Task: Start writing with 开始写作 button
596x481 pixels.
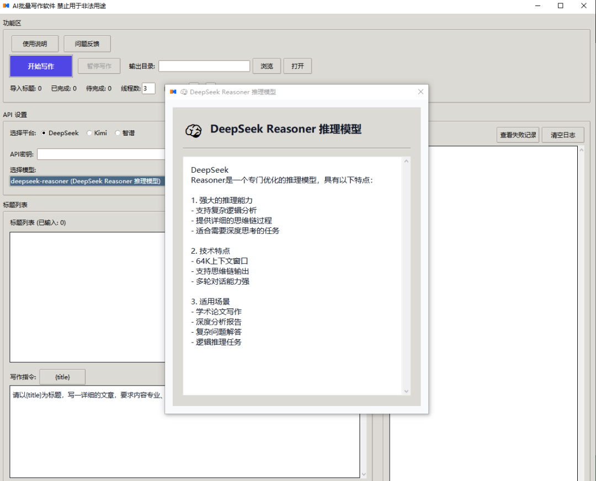Action: pos(41,66)
